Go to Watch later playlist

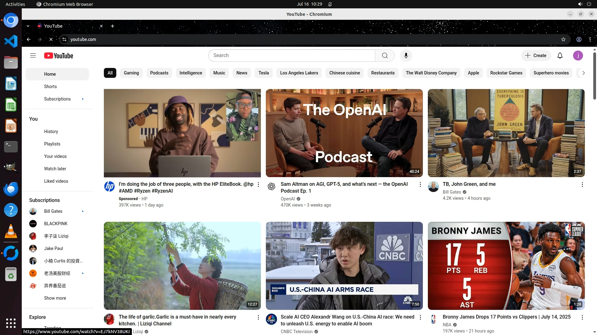point(55,169)
